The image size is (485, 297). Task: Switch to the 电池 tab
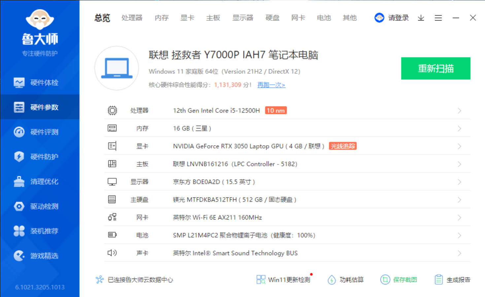point(324,18)
